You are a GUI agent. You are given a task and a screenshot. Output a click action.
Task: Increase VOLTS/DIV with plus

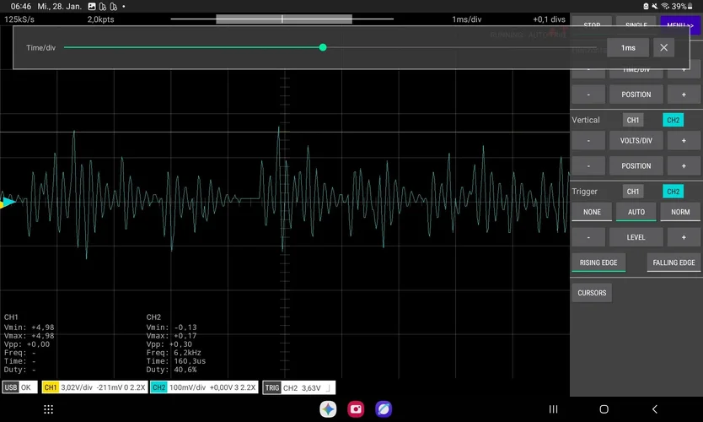(x=684, y=140)
